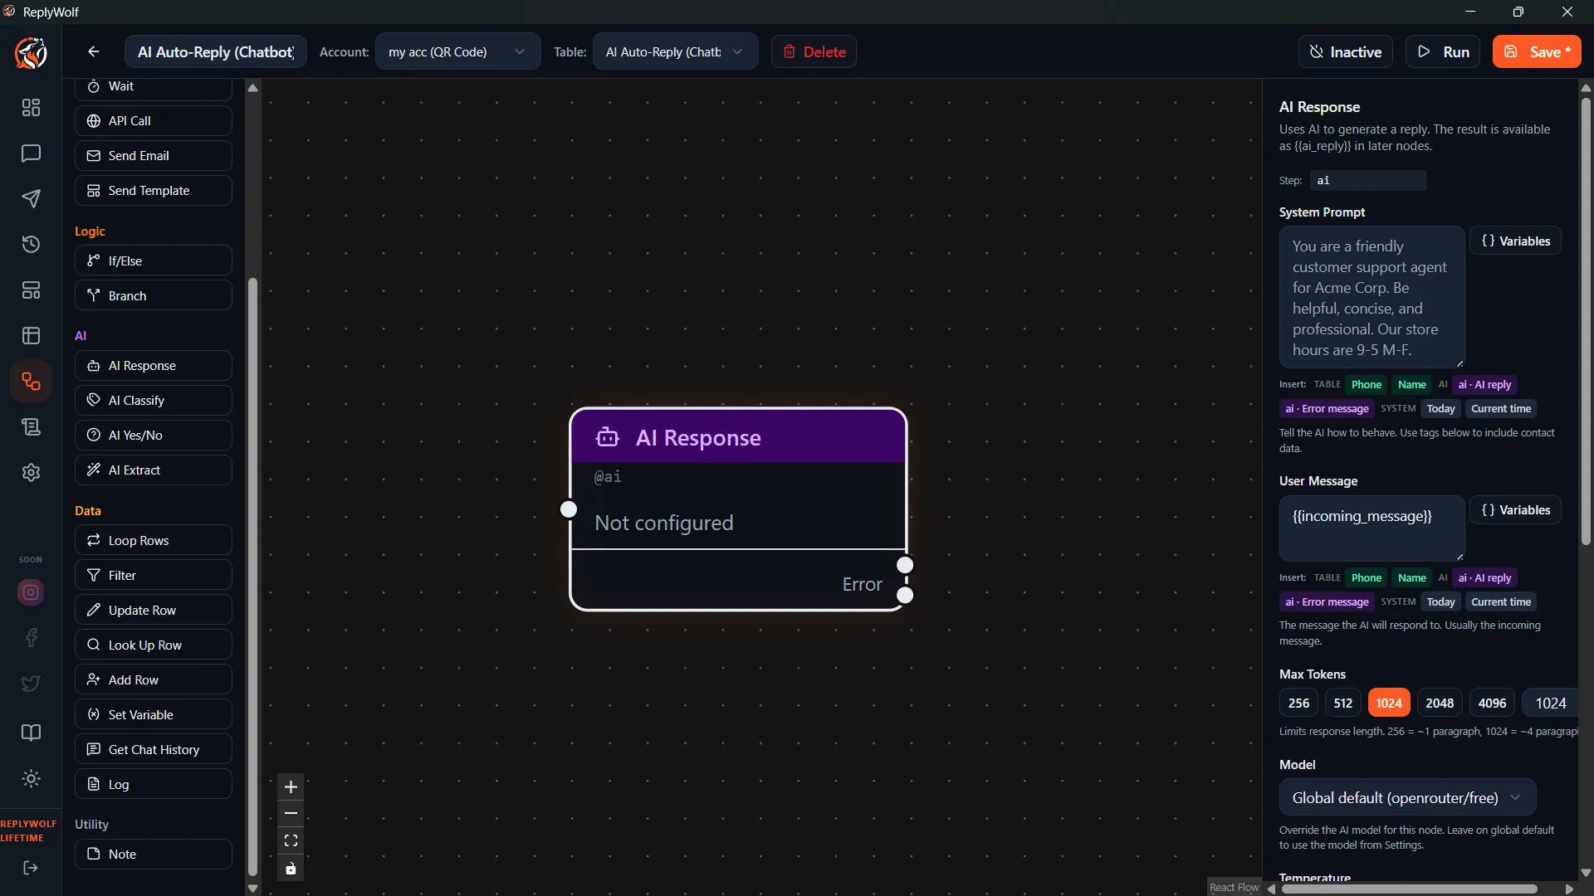The image size is (1594, 896).
Task: Add an Update Row node
Action: (154, 611)
